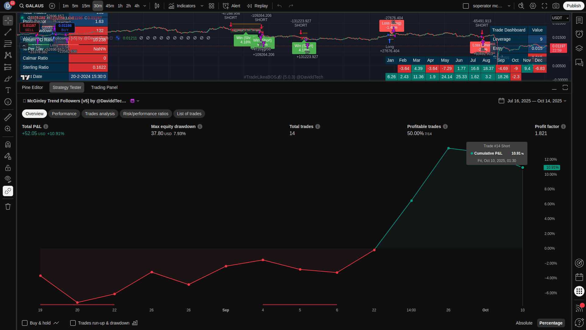Select the Measure ruler tool
Screen dimensions: 586x330
(x=8, y=117)
